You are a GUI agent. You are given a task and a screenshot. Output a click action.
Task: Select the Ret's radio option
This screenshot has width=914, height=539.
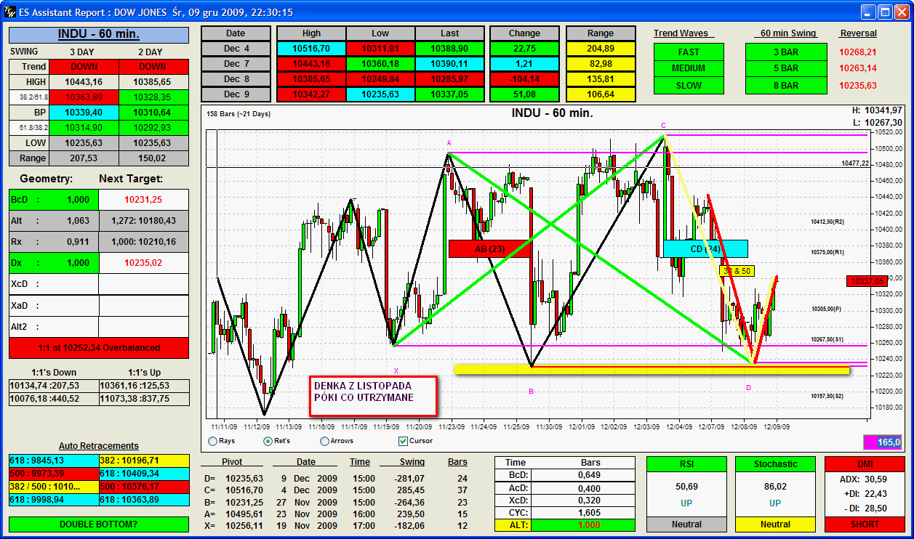pos(268,441)
